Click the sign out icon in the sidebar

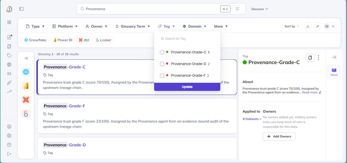[x=9, y=154]
